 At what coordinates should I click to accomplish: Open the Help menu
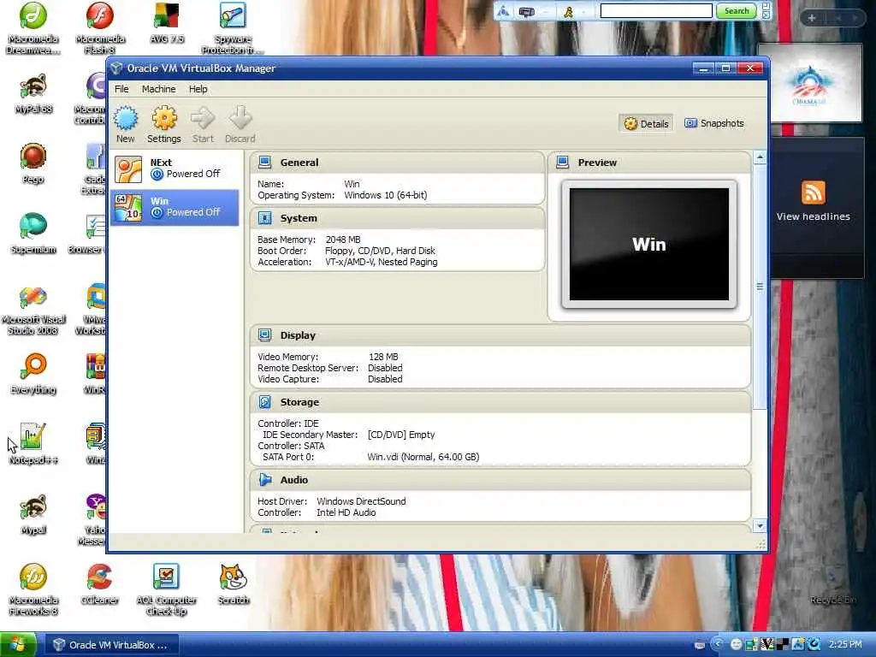click(198, 89)
